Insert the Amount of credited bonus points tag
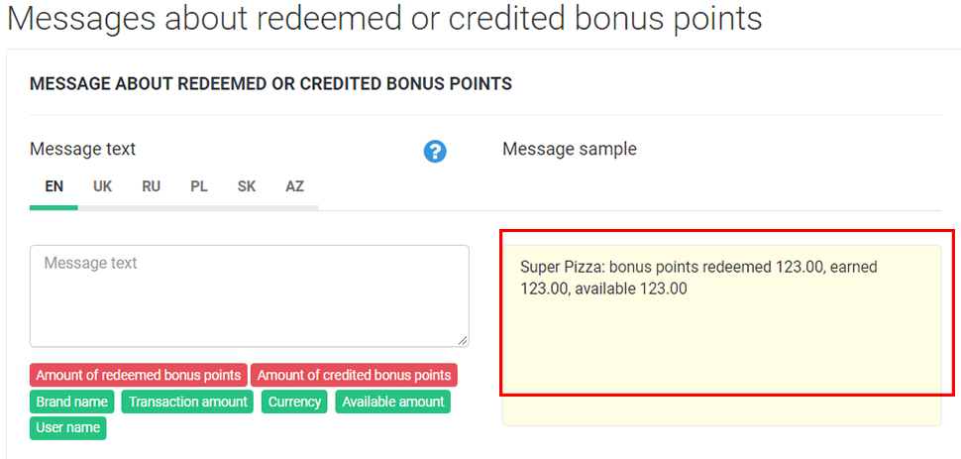The image size is (961, 459). tap(354, 376)
